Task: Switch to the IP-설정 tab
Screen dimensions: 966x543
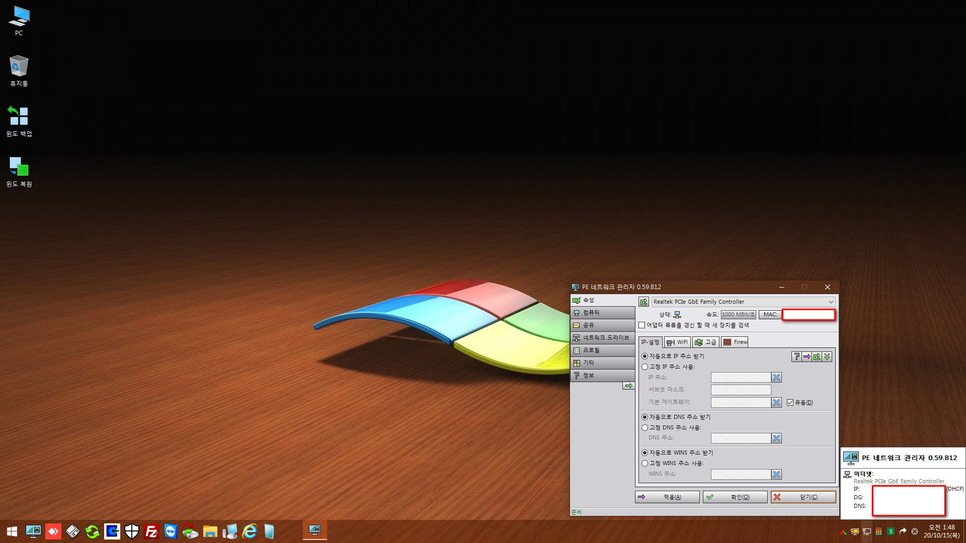Action: click(x=650, y=342)
